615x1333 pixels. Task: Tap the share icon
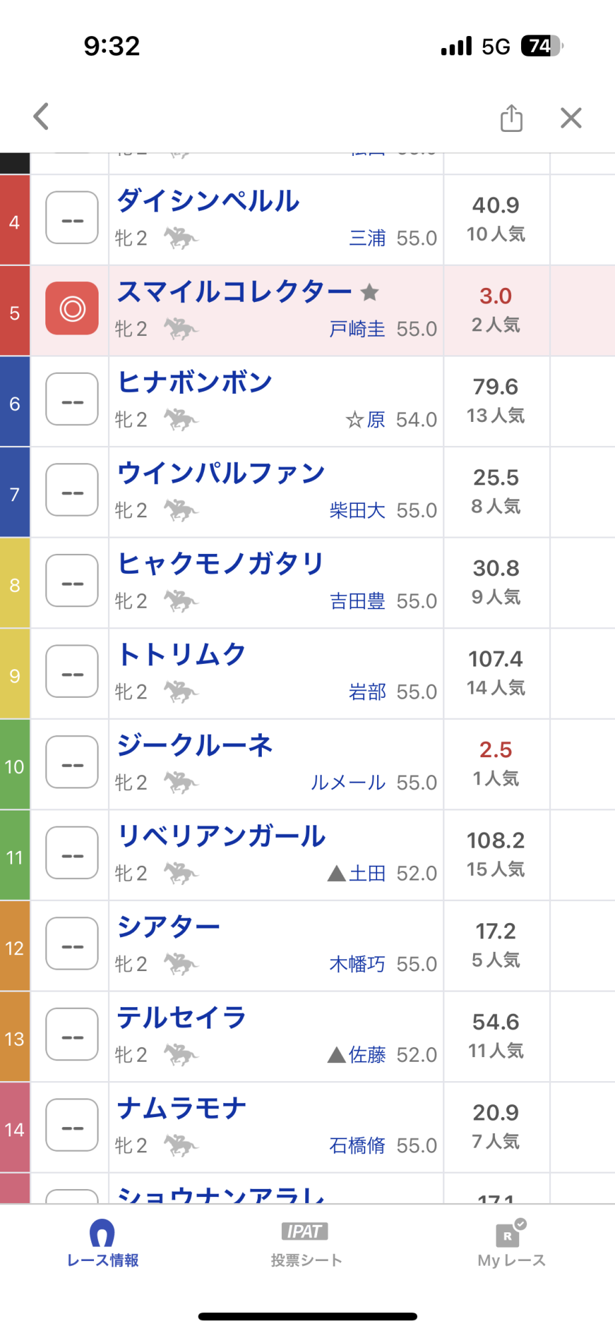click(511, 118)
